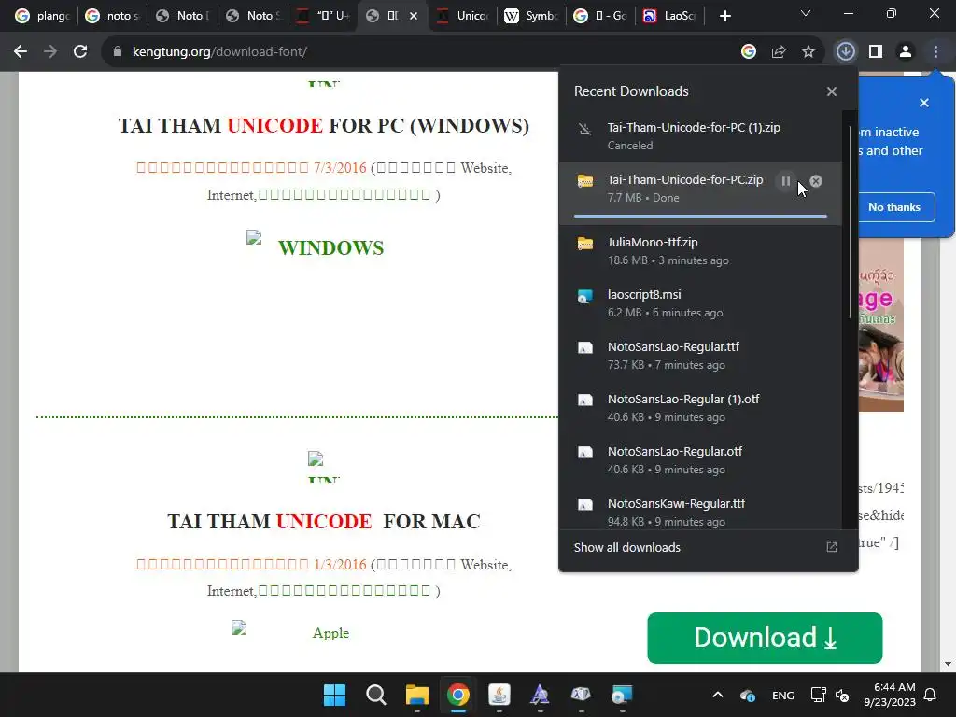Screen dimensions: 956x717
Task: Click the canceled download icon
Action: [x=584, y=129]
